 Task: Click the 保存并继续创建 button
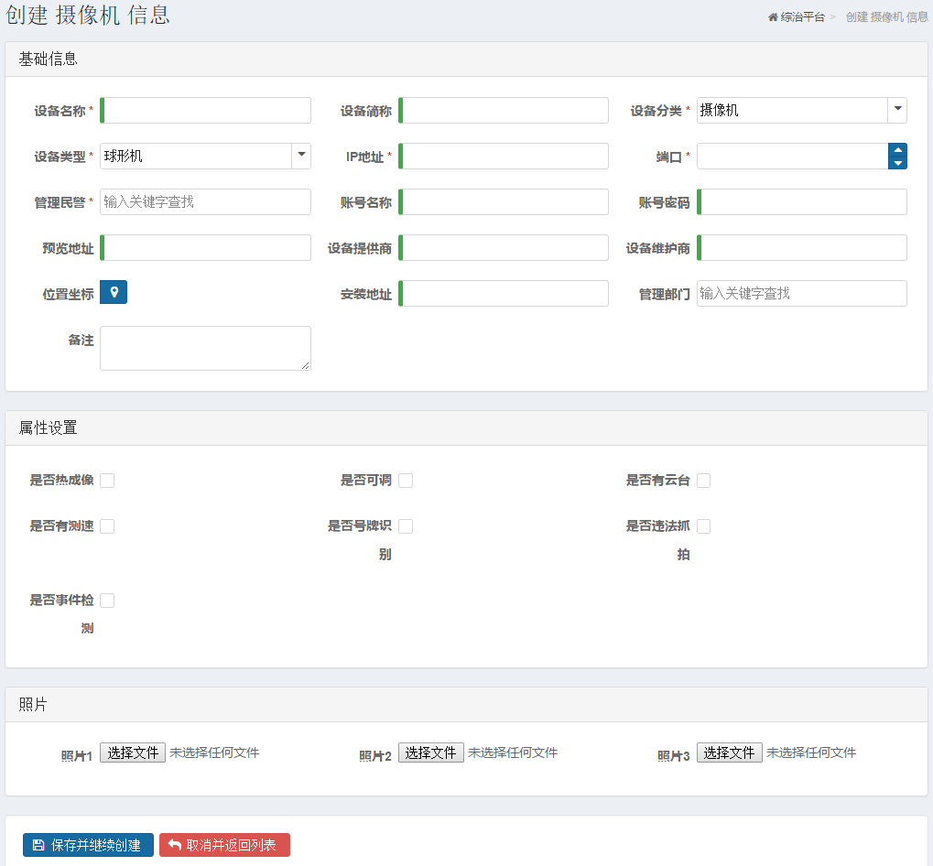88,845
